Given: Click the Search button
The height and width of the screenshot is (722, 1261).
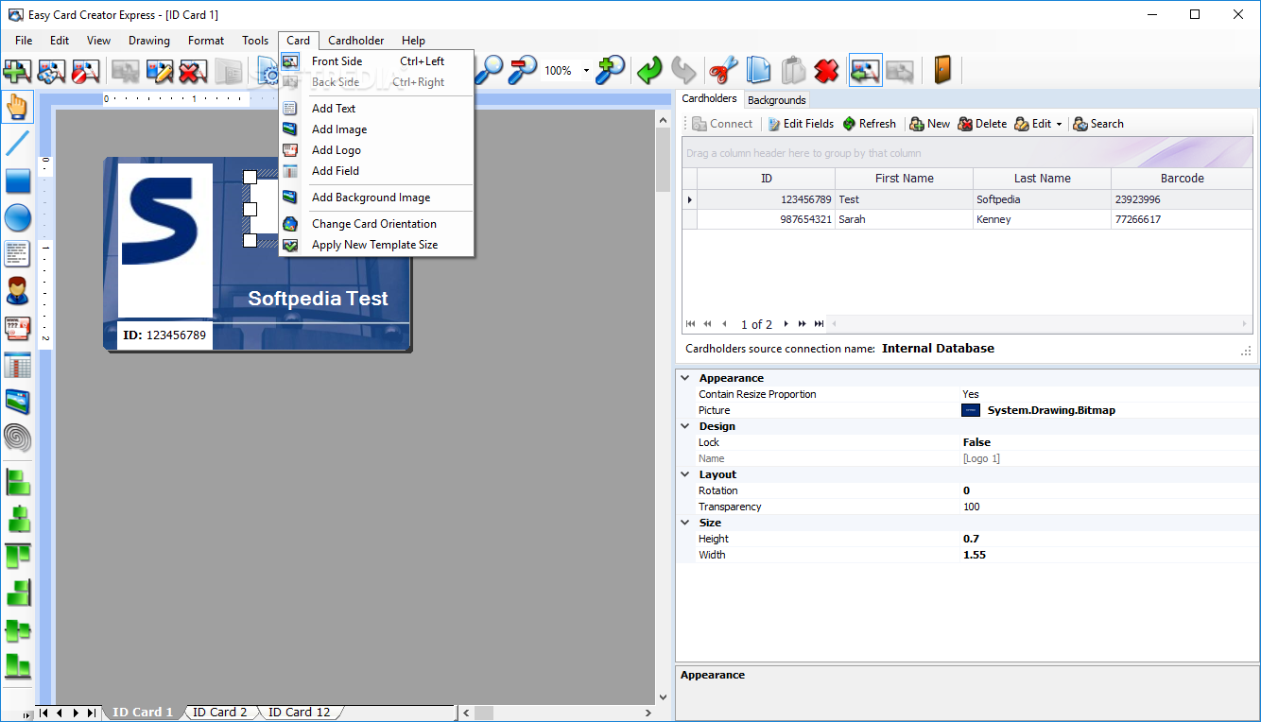Looking at the screenshot, I should (1098, 124).
